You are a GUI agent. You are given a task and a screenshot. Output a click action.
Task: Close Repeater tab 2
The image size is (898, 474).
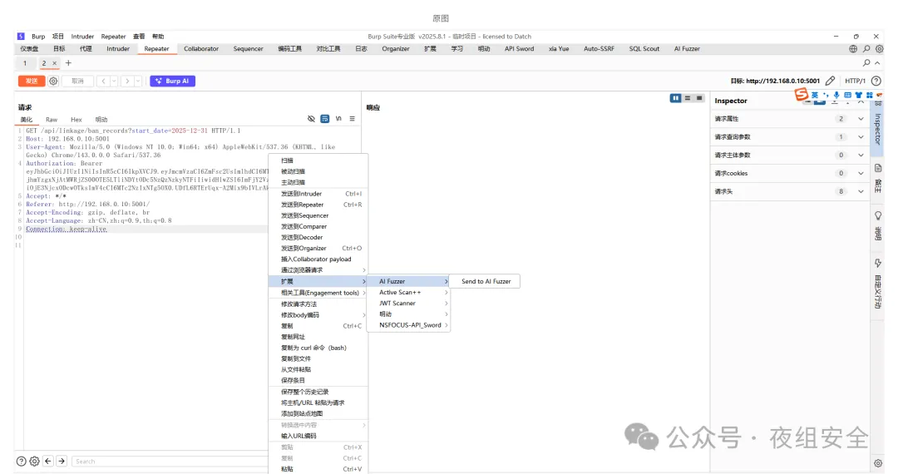[54, 63]
